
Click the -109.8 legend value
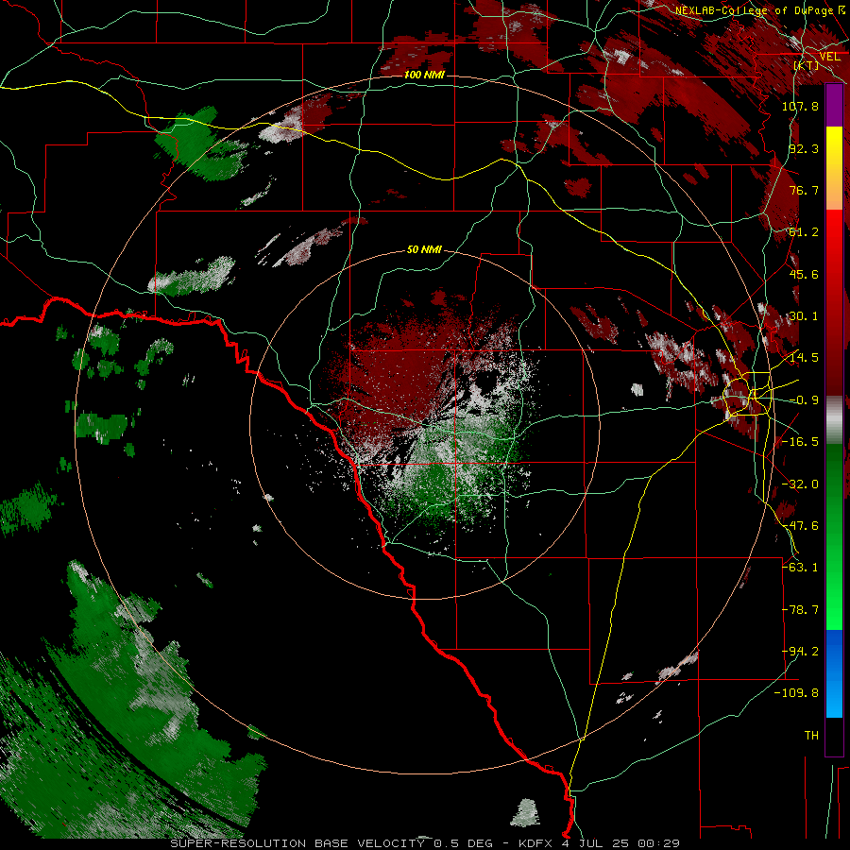[796, 693]
